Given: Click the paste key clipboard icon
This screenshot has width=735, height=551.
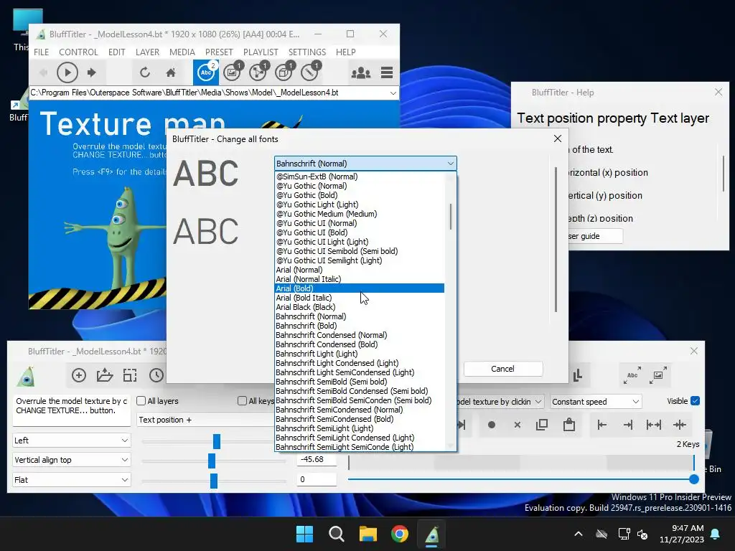Looking at the screenshot, I should click(x=569, y=425).
